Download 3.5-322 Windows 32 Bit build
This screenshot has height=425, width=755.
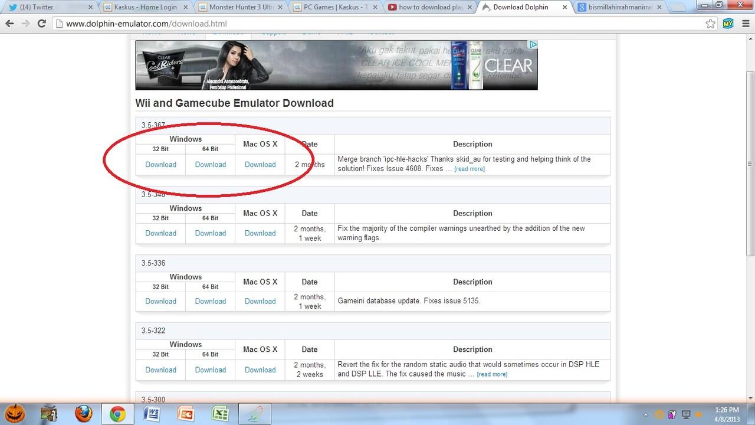[x=160, y=370]
